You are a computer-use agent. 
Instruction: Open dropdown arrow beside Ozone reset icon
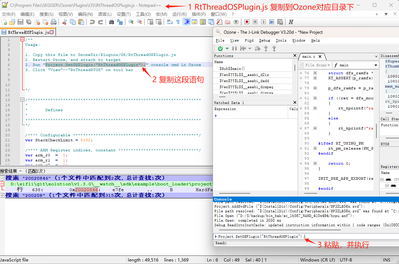tap(250, 48)
